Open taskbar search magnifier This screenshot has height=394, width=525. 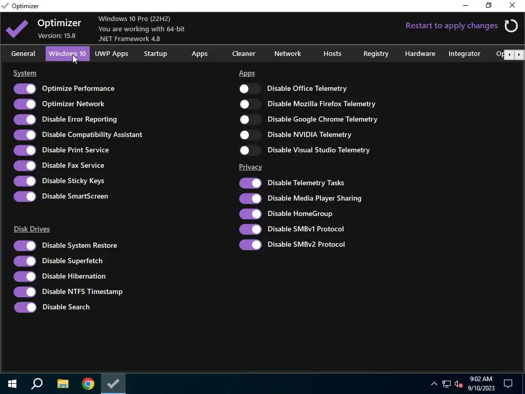pos(37,384)
